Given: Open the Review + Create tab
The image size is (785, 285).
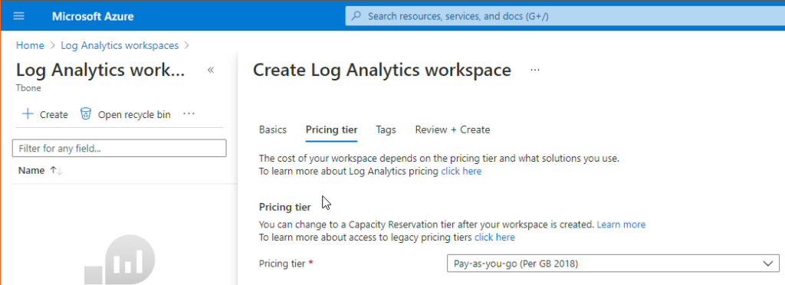Looking at the screenshot, I should 452,129.
